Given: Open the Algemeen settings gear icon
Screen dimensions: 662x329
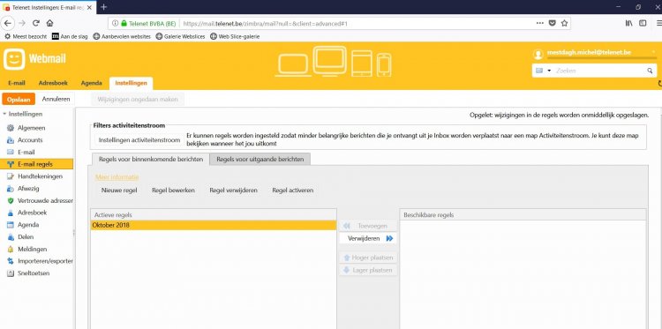Looking at the screenshot, I should [11, 128].
